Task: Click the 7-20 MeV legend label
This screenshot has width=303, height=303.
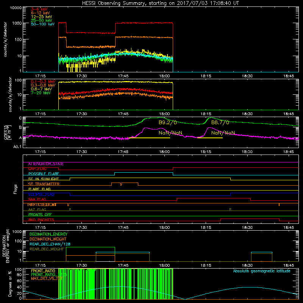Action: coord(41,93)
